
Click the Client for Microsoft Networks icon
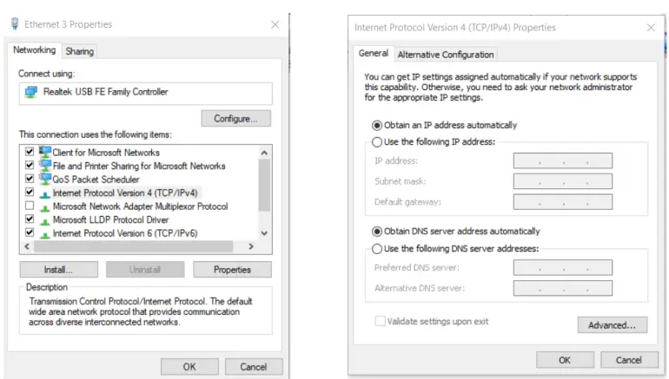click(45, 153)
